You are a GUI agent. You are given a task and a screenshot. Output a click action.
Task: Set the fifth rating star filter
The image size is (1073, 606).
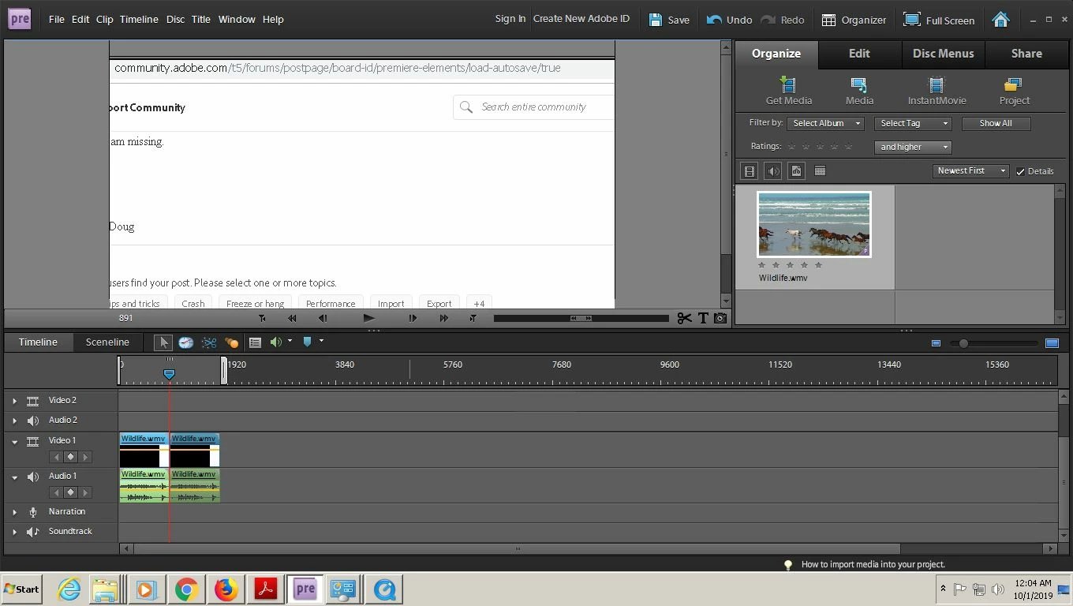[x=848, y=147]
